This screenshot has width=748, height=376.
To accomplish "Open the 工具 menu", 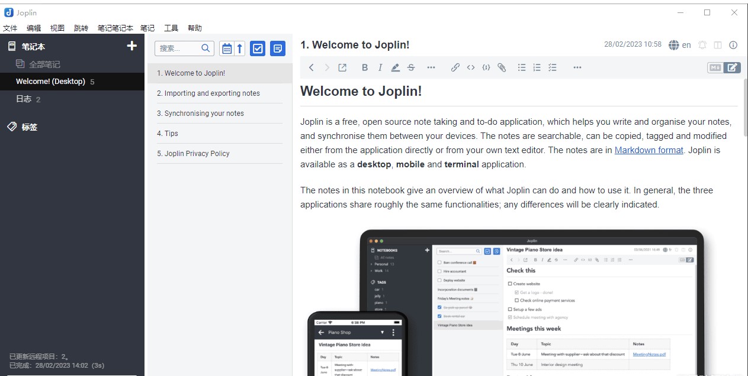I will tap(171, 28).
